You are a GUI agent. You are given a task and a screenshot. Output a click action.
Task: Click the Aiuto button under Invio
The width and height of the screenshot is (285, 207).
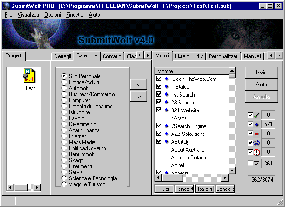[x=261, y=85]
